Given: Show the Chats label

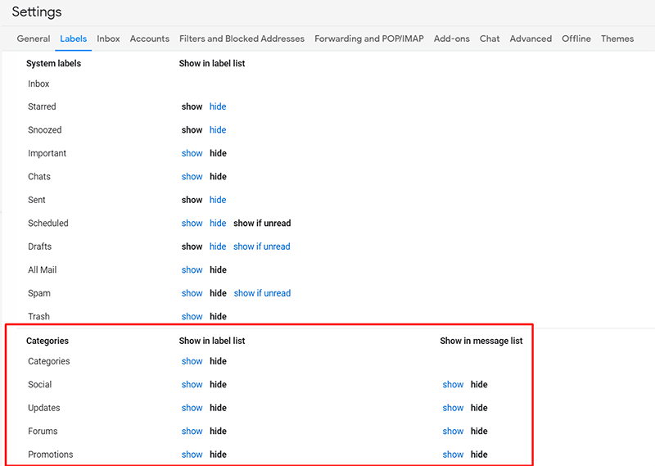Looking at the screenshot, I should point(192,177).
